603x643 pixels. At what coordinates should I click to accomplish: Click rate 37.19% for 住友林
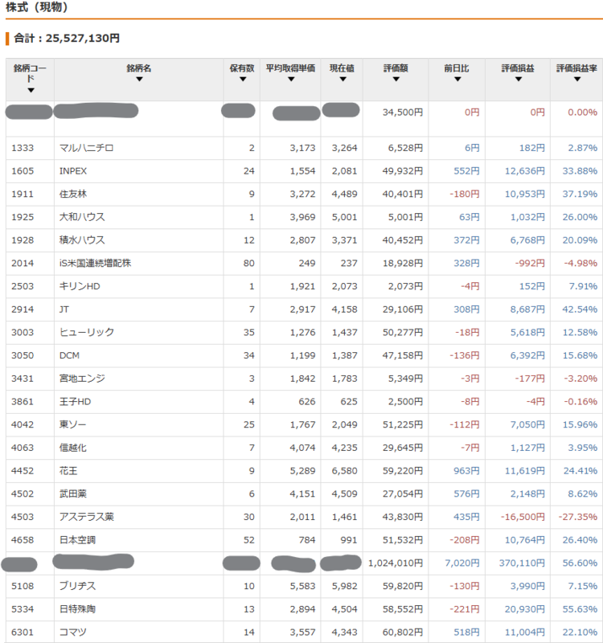point(580,194)
